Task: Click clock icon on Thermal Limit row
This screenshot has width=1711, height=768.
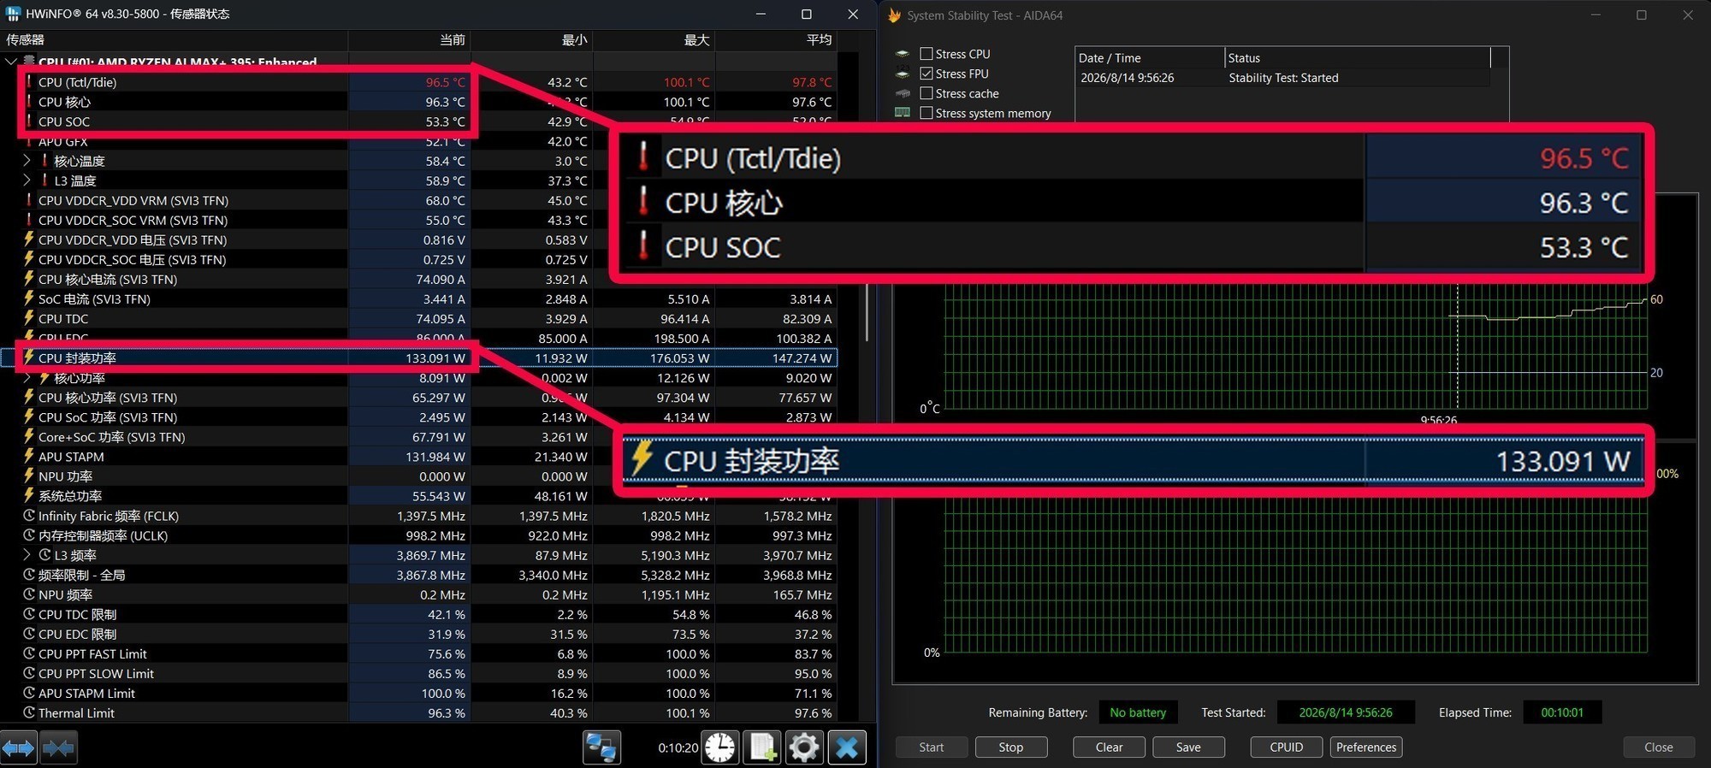Action: [x=29, y=712]
